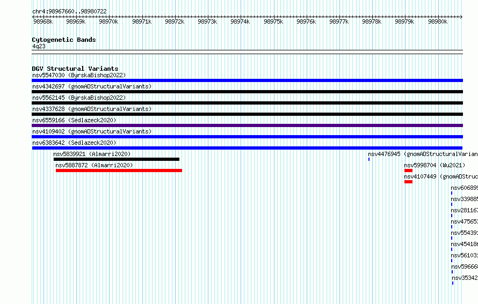Open nsv5887872 (Almarri2020) label
478x304 pixels.
tap(94, 165)
